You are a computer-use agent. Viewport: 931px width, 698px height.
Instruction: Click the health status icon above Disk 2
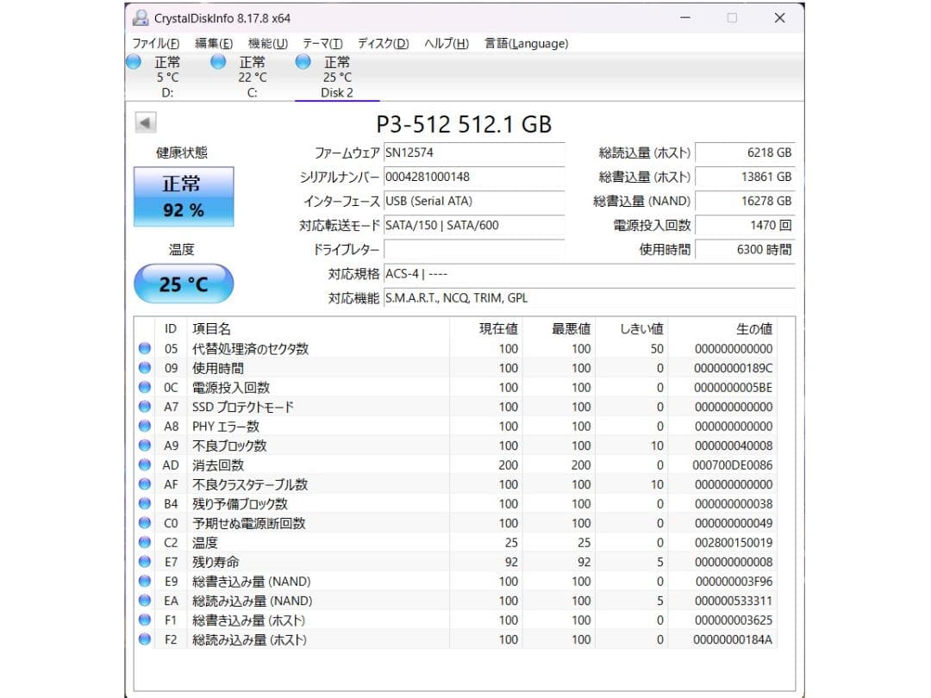303,61
